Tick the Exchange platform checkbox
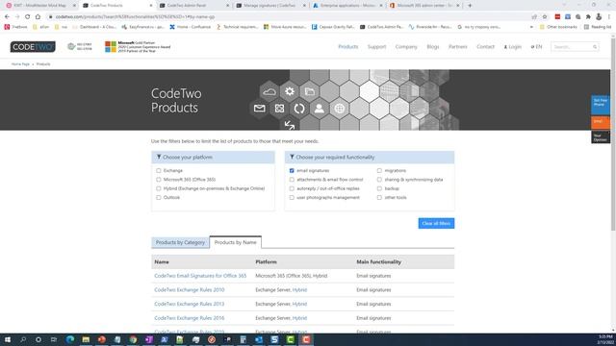 159,171
